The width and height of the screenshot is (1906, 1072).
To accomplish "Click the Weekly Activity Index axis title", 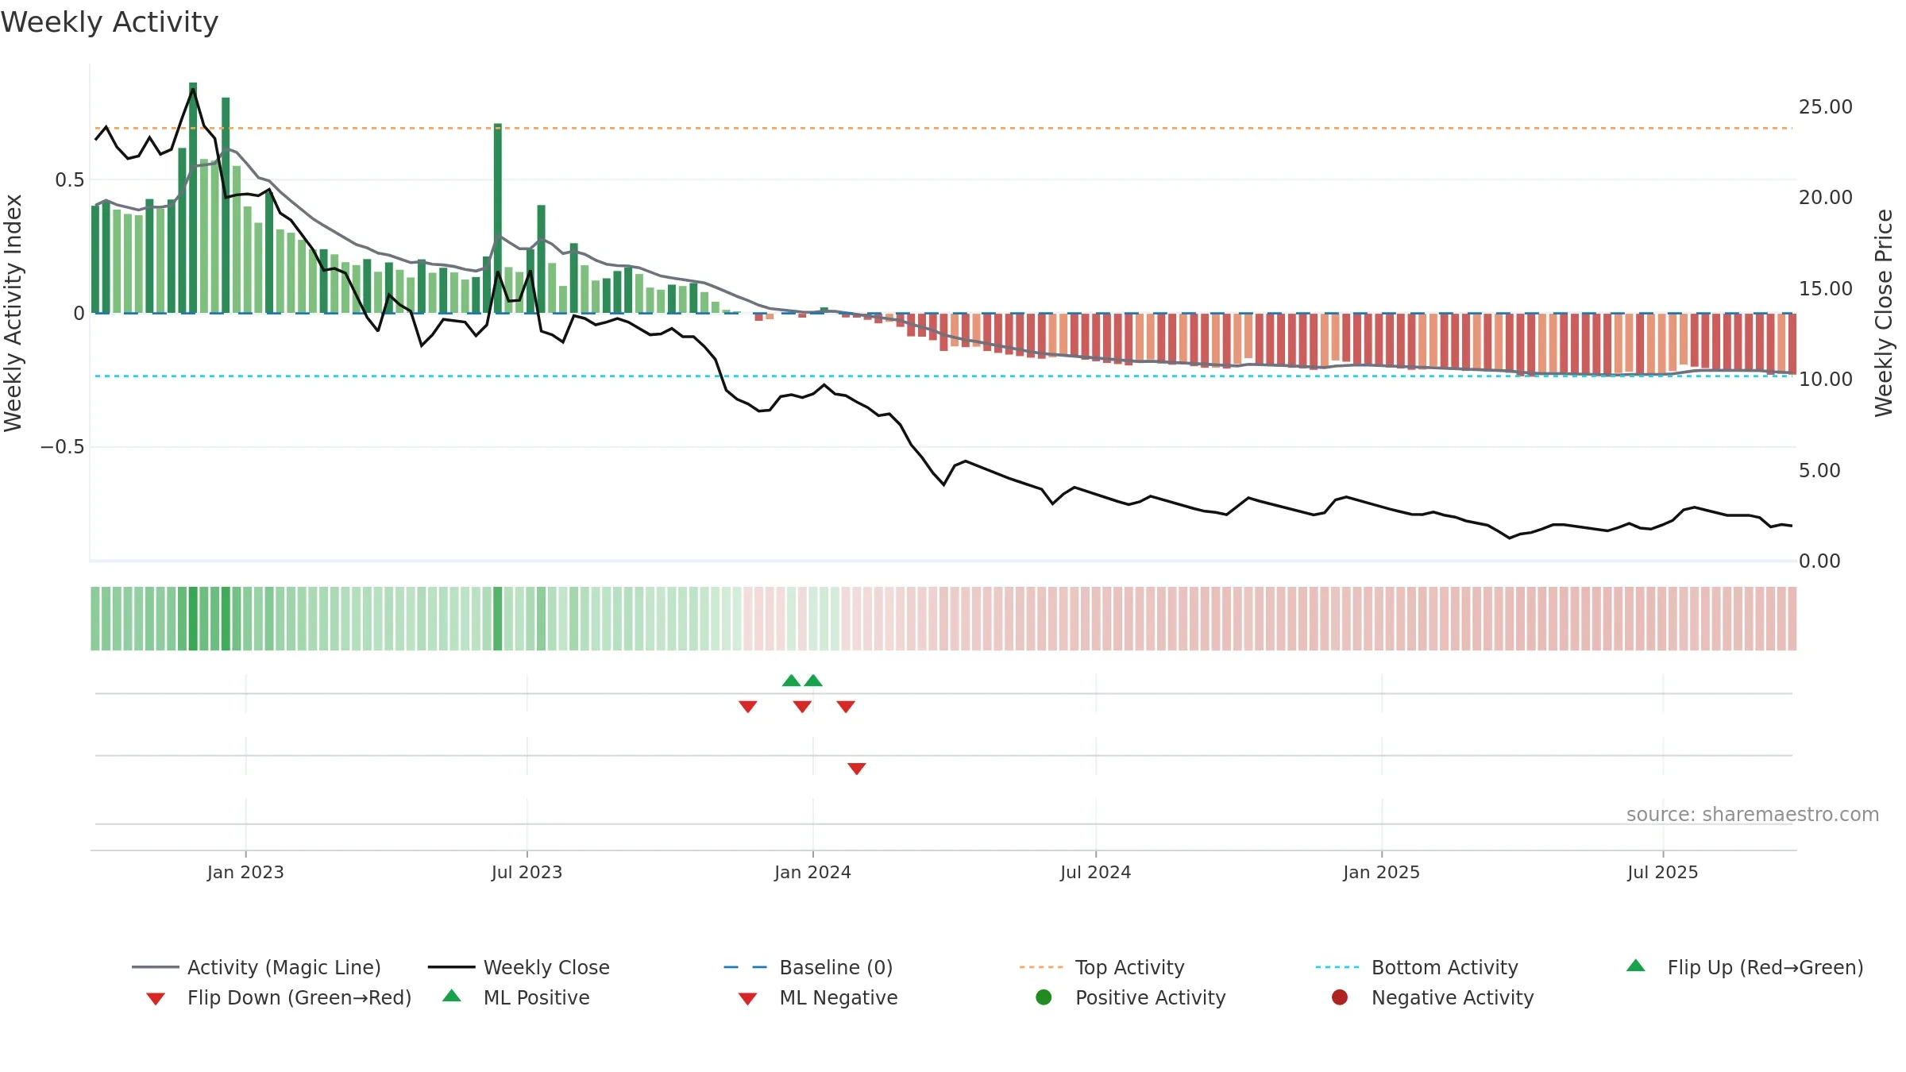I will (13, 313).
